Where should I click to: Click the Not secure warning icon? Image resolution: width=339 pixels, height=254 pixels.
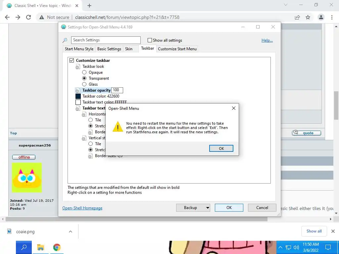coord(42,17)
